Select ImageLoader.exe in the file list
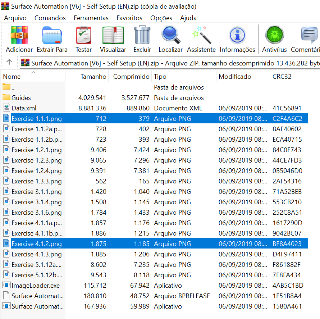Viewport: 320px width, 319px height. point(36,286)
